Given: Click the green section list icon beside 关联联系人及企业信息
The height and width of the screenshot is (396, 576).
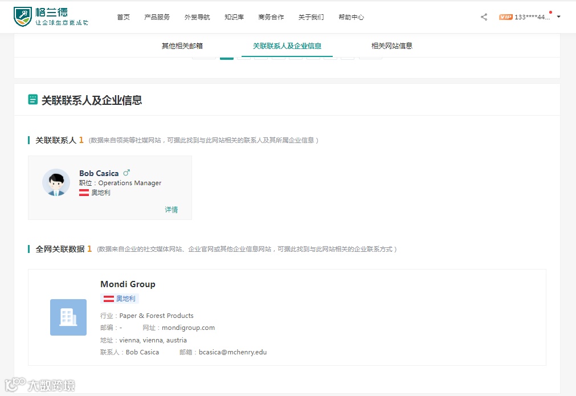Looking at the screenshot, I should (x=32, y=100).
